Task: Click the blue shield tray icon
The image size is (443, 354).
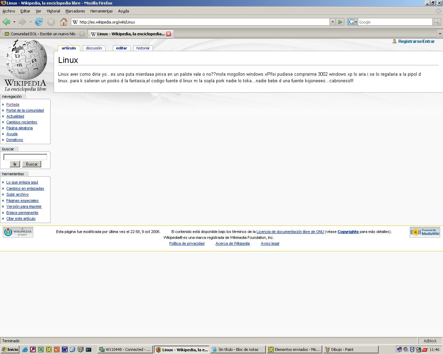Action: [x=412, y=350]
